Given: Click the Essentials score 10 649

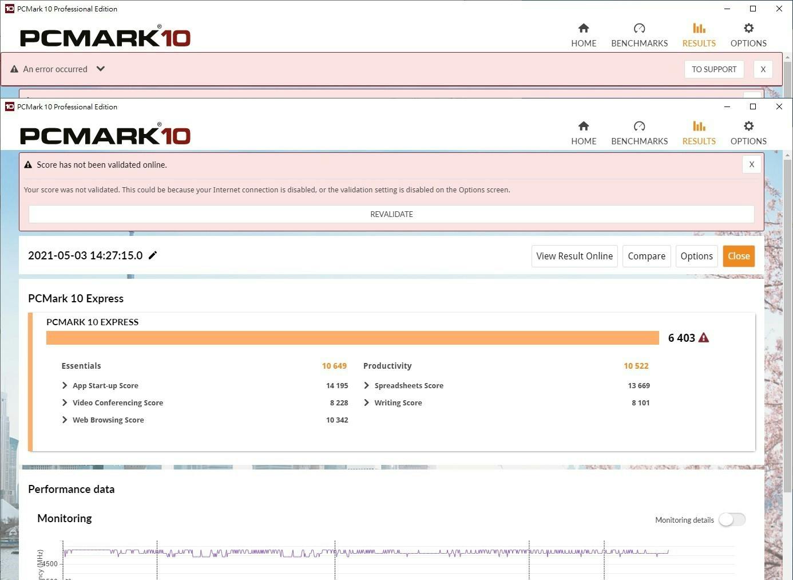Looking at the screenshot, I should pyautogui.click(x=334, y=366).
